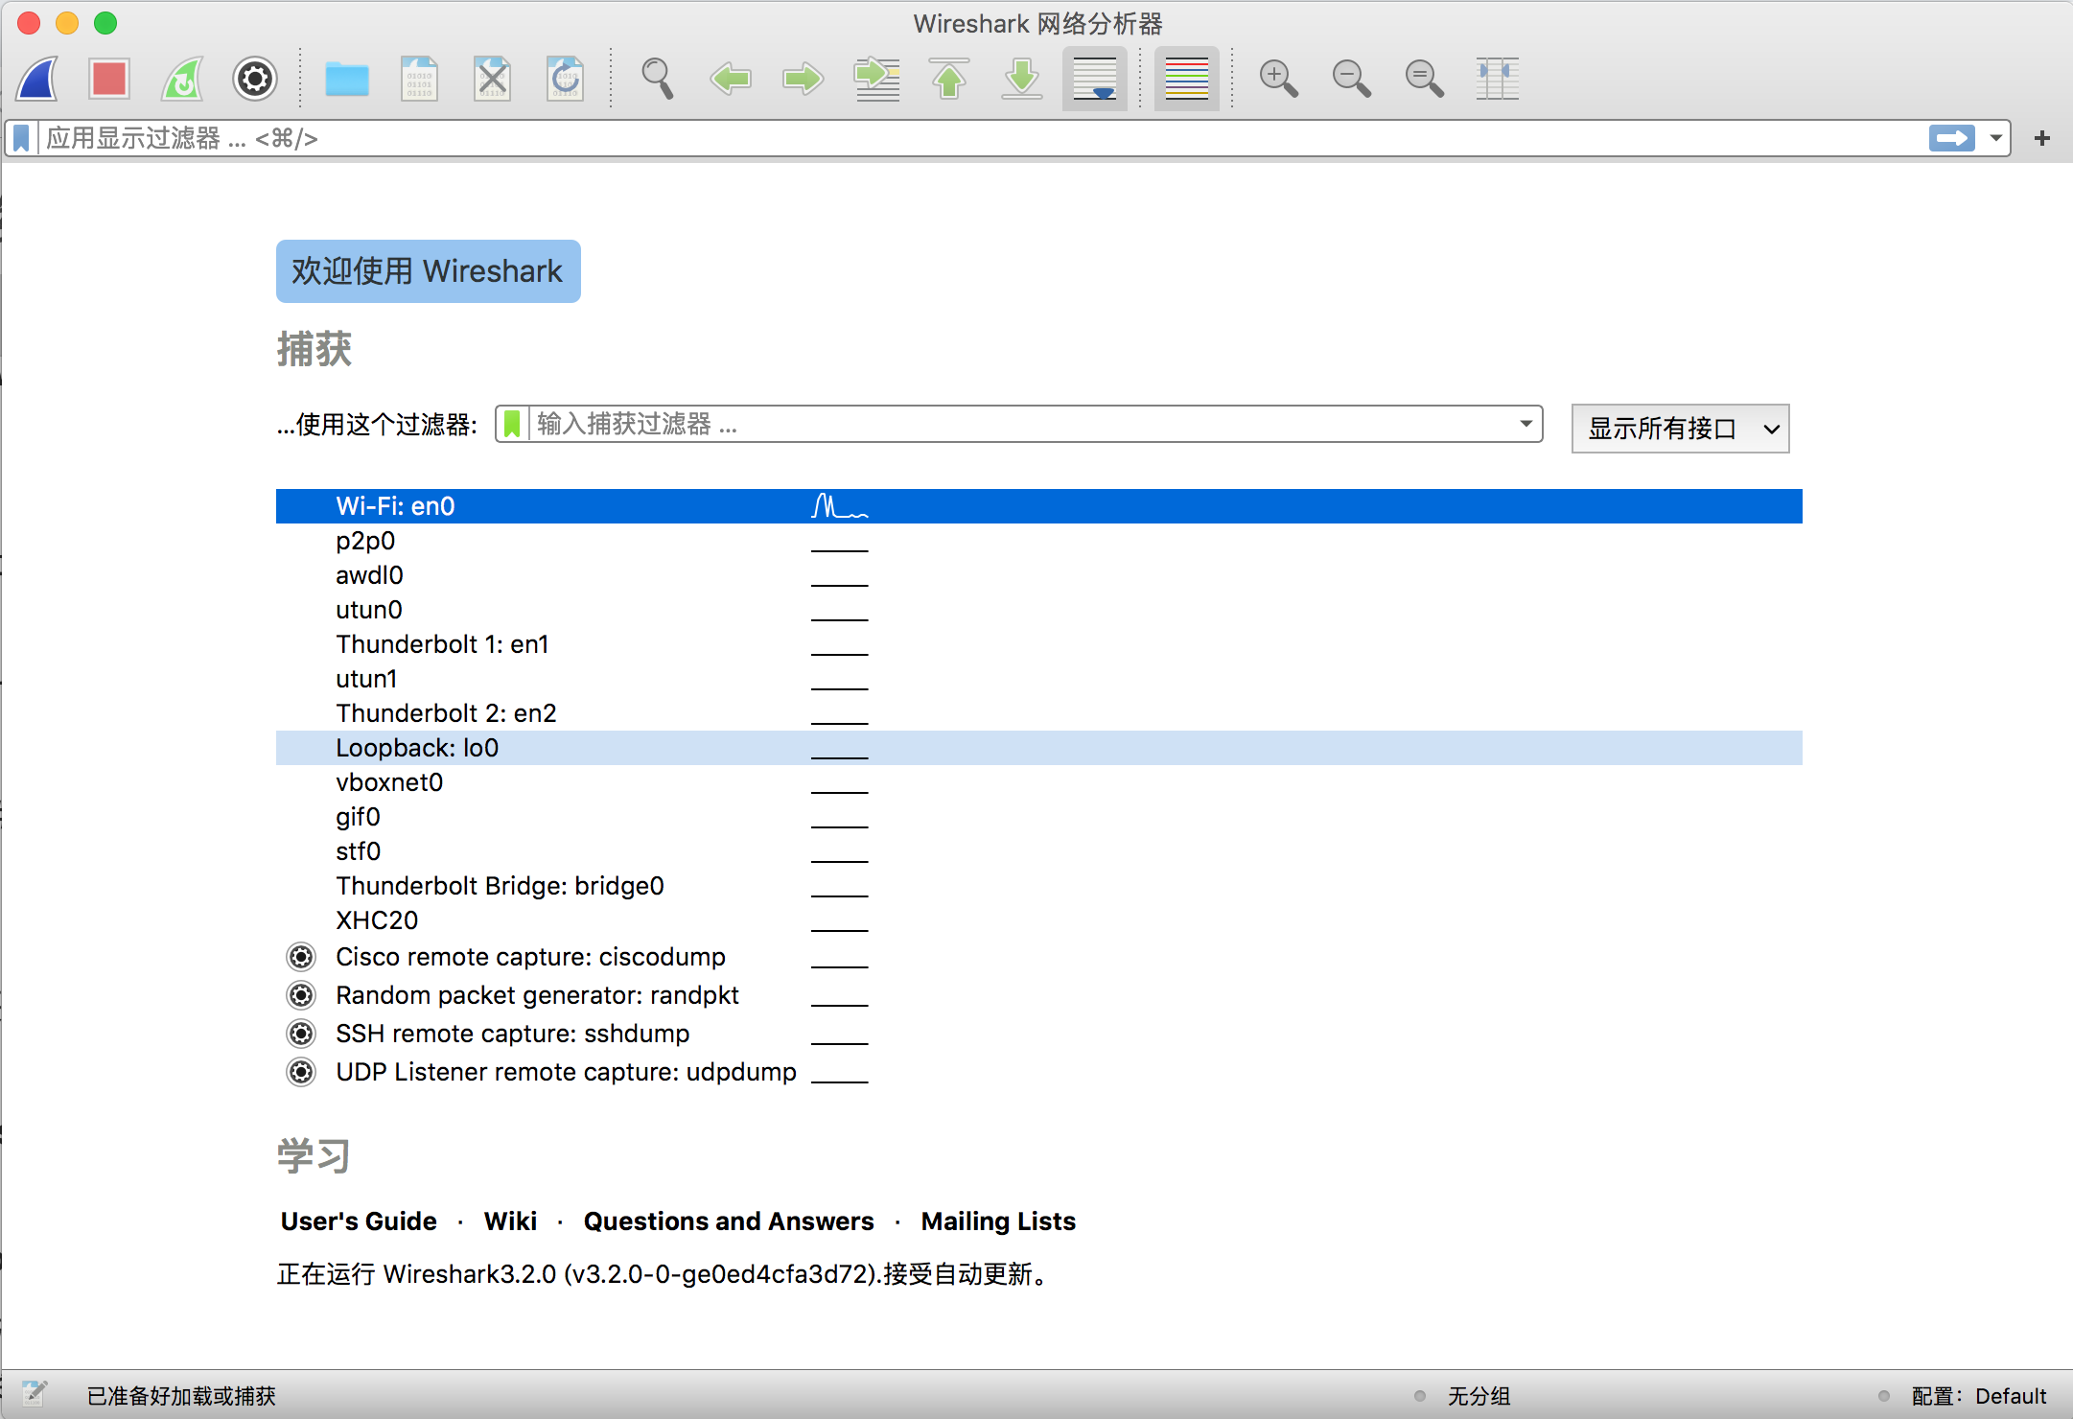The image size is (2073, 1419).
Task: Open capture options gear icon
Action: point(255,79)
